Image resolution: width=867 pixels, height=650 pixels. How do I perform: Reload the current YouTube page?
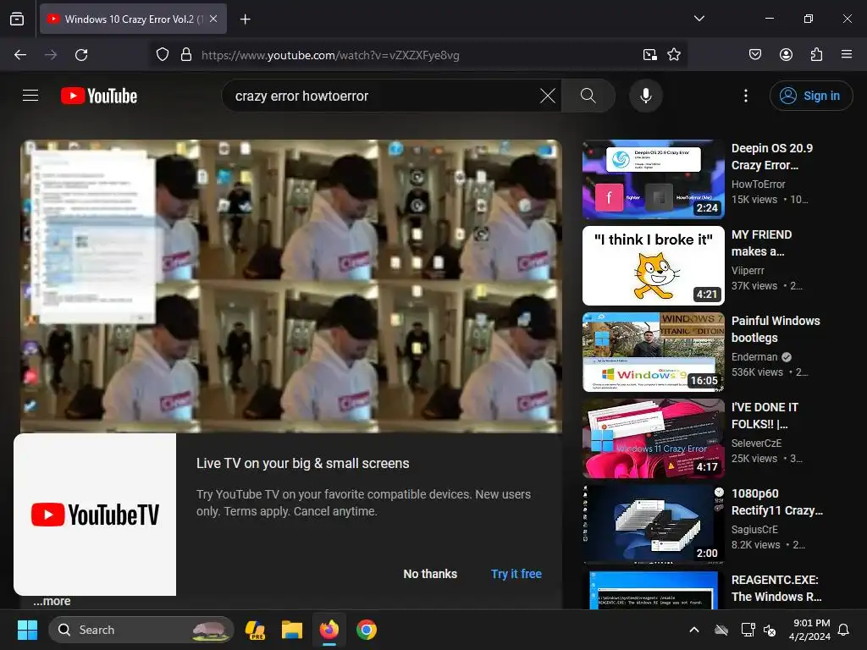tap(81, 55)
